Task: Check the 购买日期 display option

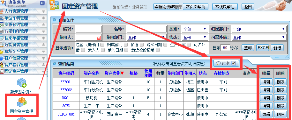Action: (x=165, y=45)
